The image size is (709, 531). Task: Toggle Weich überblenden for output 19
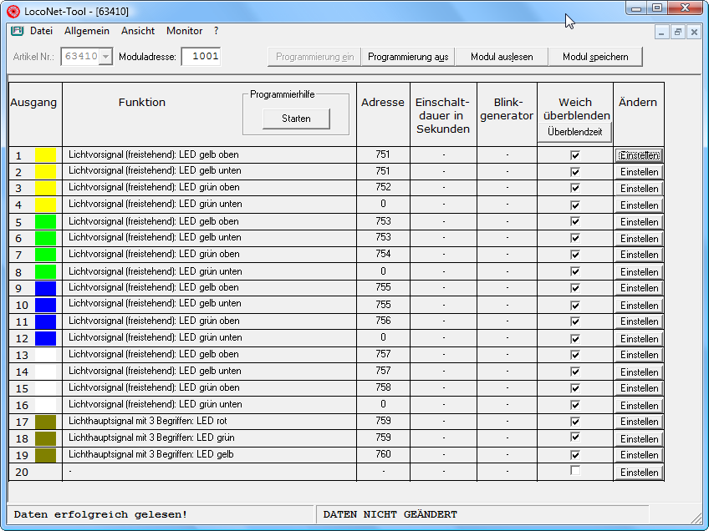(575, 455)
